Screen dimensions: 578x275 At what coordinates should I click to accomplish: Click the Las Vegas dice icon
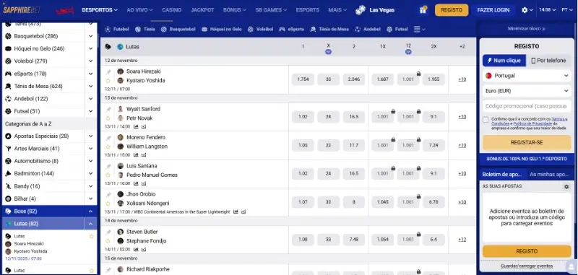point(360,10)
